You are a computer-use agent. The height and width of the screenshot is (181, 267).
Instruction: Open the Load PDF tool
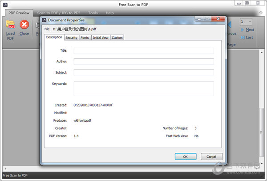(x=10, y=30)
